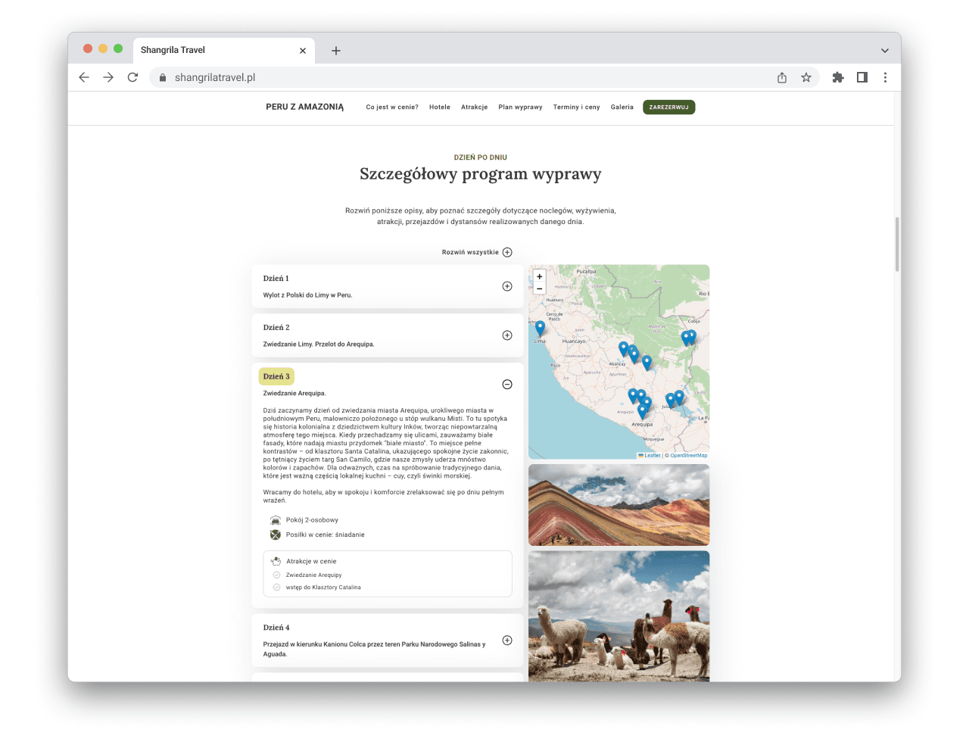Open the browser extensions puzzle icon
The width and height of the screenshot is (969, 745).
838,77
